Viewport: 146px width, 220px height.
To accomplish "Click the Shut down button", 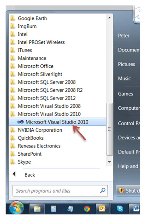I will coord(128,191).
